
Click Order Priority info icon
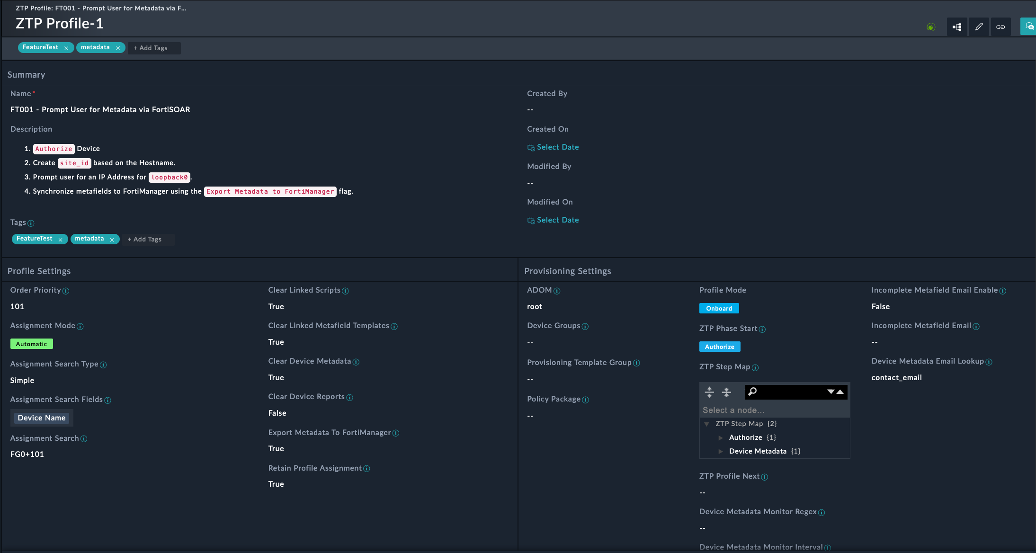[x=66, y=291]
